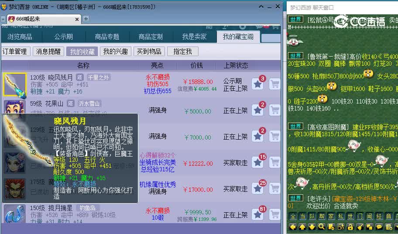Open 订单管理 section
Image resolution: width=398 pixels, height=234 pixels.
point(15,52)
